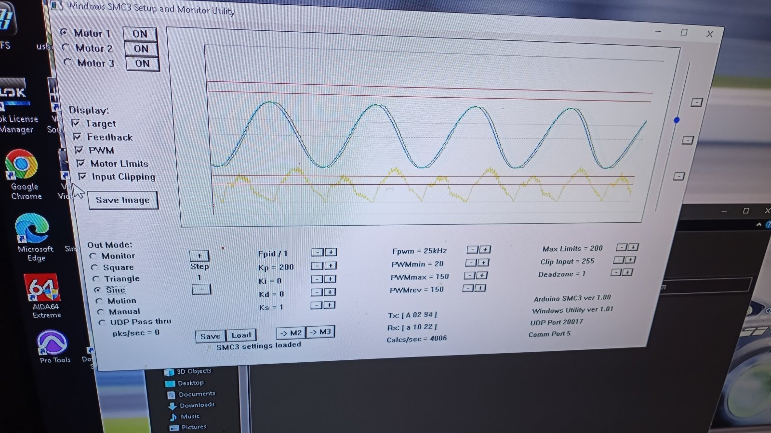Decrease Ks value
Image resolution: width=771 pixels, height=433 pixels.
pyautogui.click(x=316, y=305)
